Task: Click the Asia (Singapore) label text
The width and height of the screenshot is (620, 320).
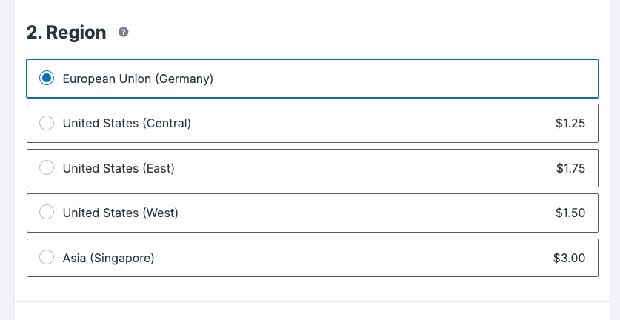Action: pos(108,258)
